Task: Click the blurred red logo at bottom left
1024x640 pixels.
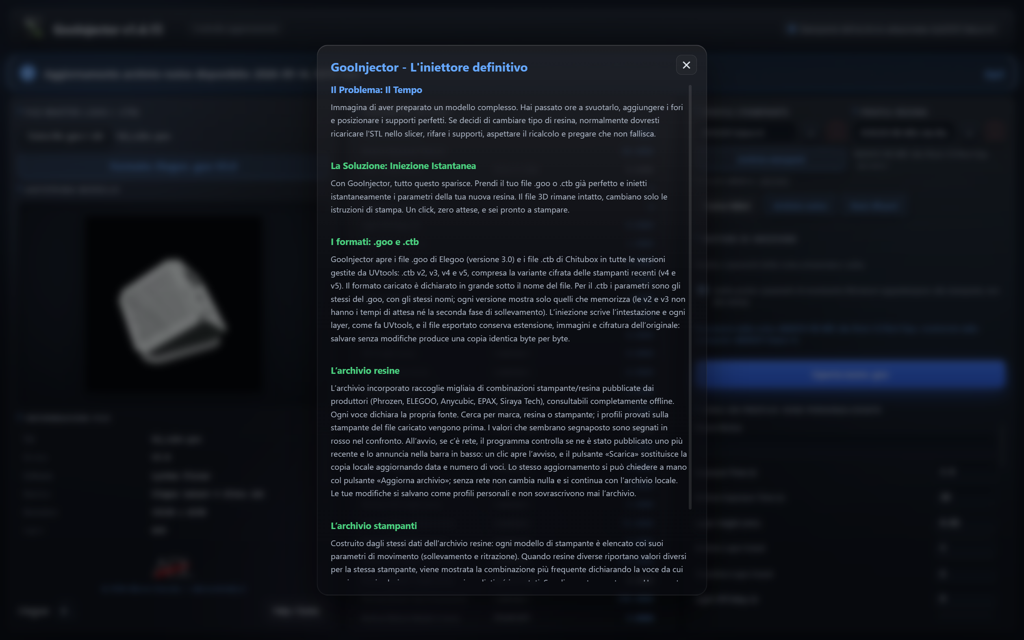Action: point(171,568)
